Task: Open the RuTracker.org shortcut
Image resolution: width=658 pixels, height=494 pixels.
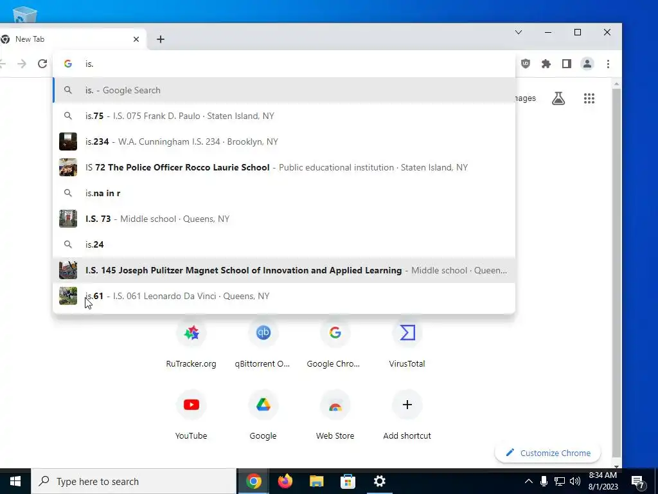Action: pos(191,343)
